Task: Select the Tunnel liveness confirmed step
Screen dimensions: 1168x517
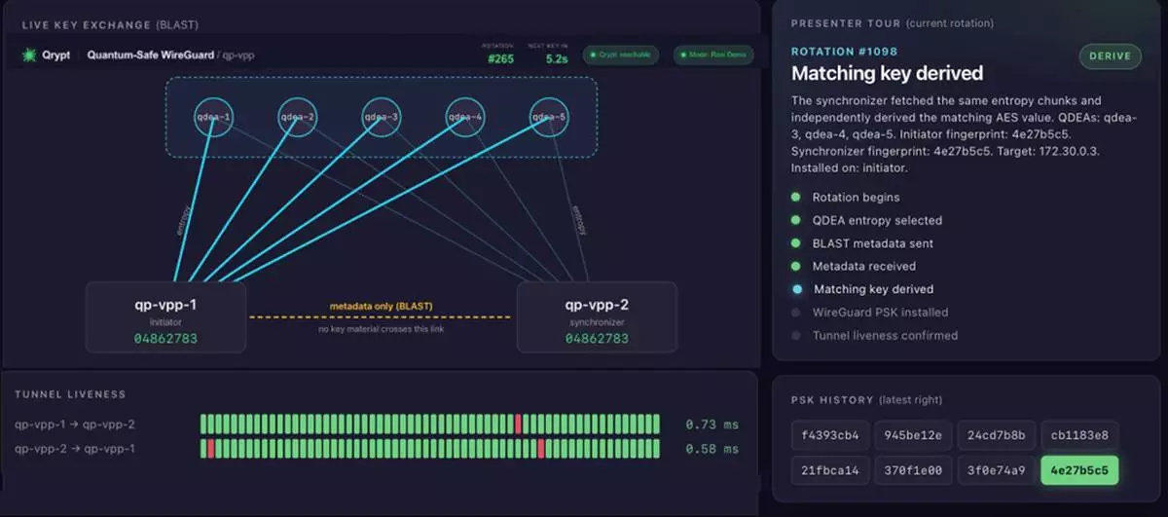Action: click(x=874, y=335)
